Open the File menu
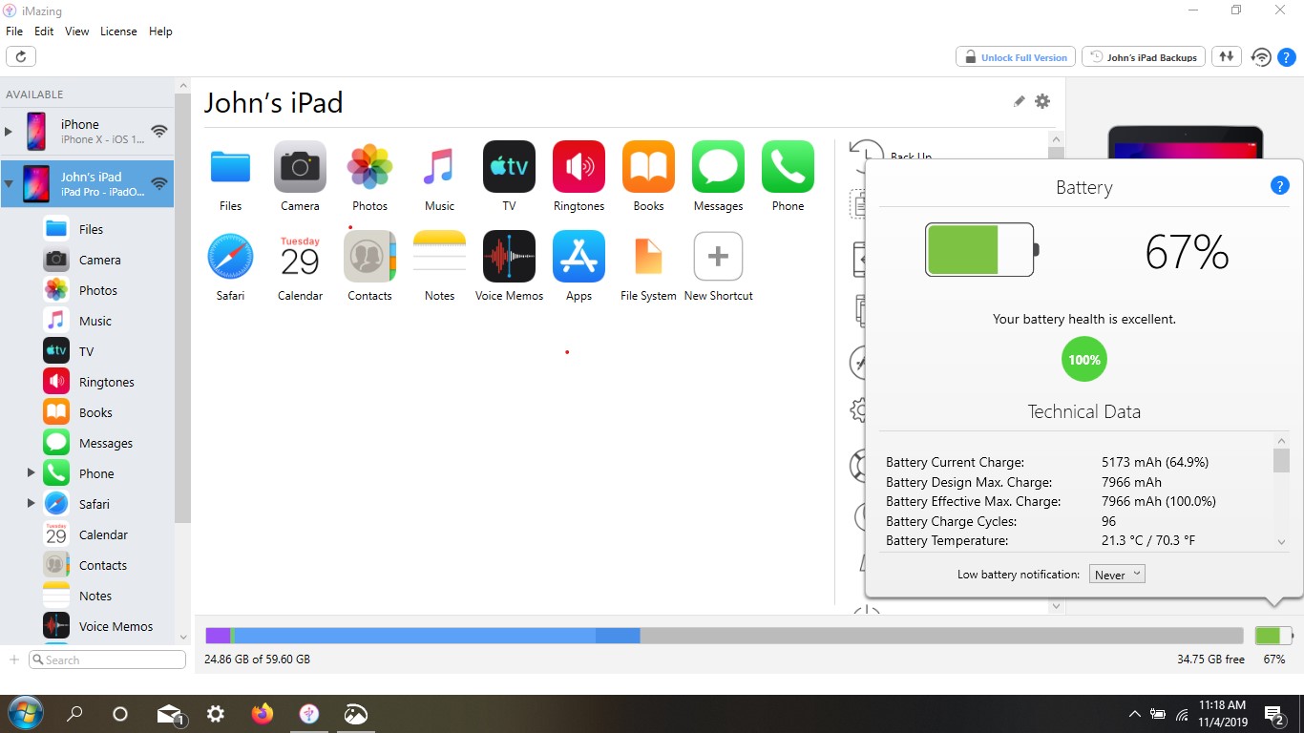This screenshot has width=1304, height=733. click(14, 31)
